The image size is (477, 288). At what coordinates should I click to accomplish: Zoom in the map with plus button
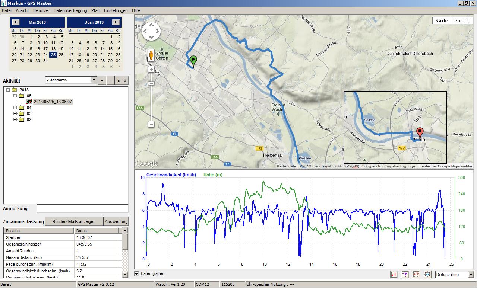point(151,69)
